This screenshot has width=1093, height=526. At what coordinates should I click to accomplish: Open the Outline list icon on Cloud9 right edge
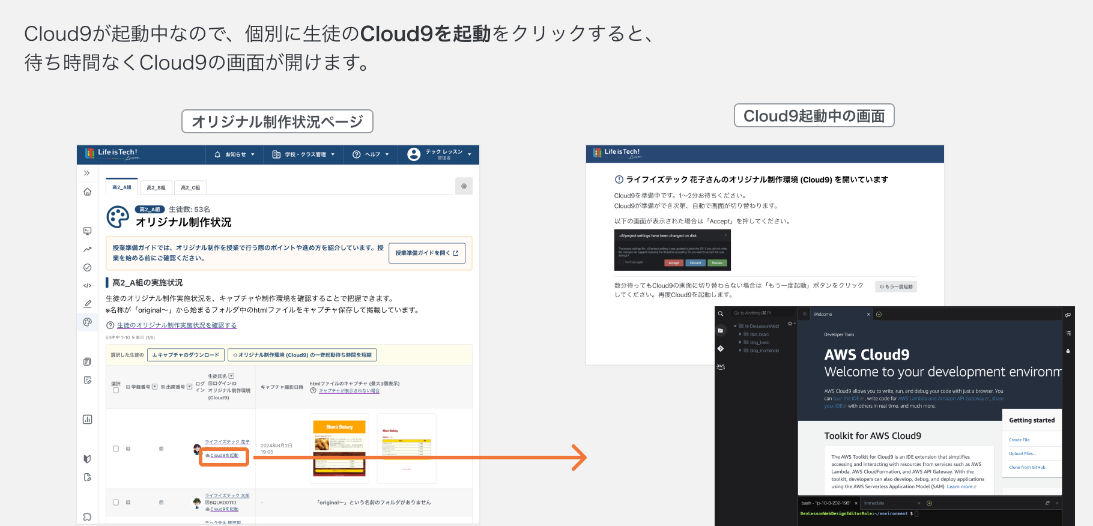click(x=1068, y=333)
